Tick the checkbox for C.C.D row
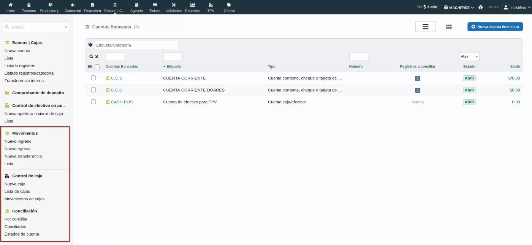Viewport: 532px width, 245px height. click(x=93, y=90)
